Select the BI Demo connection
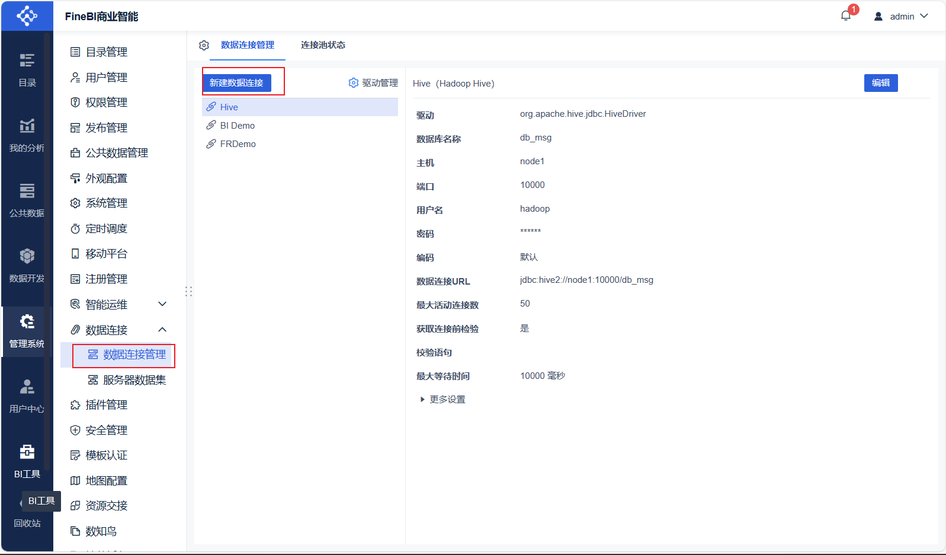 click(x=237, y=126)
